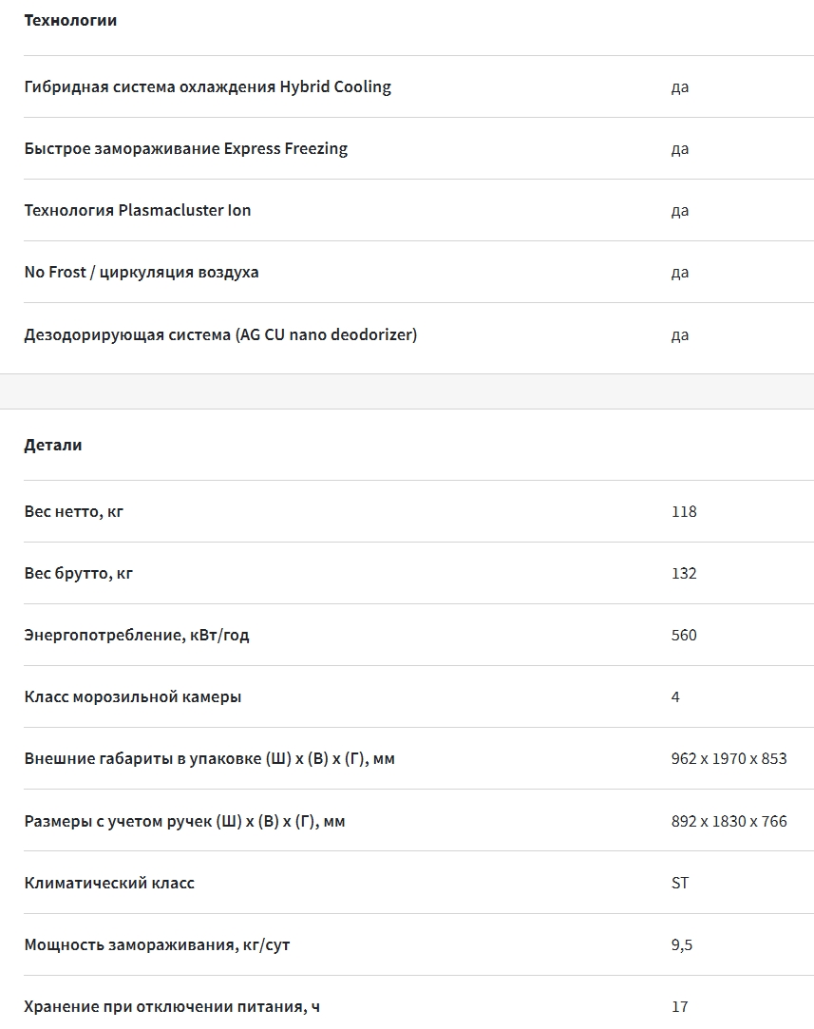Select the Hybrid Cooling specification row label
The image size is (814, 1029).
coord(207,86)
